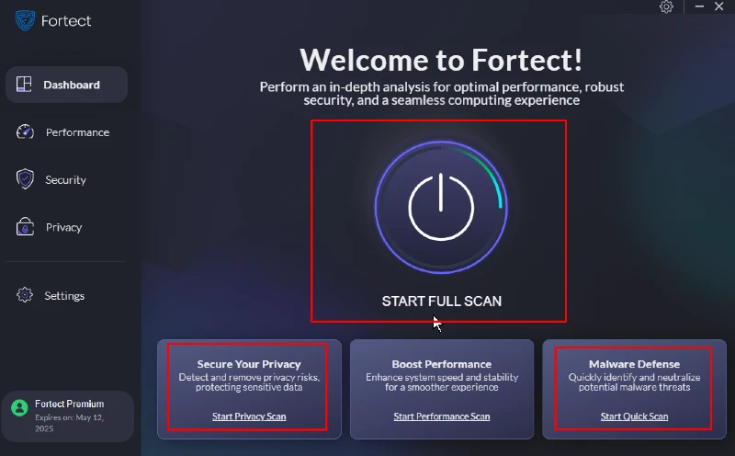Open the Settings page from sidebar
The width and height of the screenshot is (735, 456).
pyautogui.click(x=66, y=295)
